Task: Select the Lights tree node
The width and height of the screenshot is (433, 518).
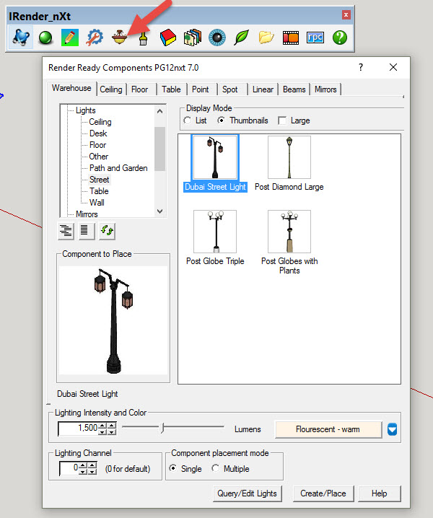Action: 86,110
